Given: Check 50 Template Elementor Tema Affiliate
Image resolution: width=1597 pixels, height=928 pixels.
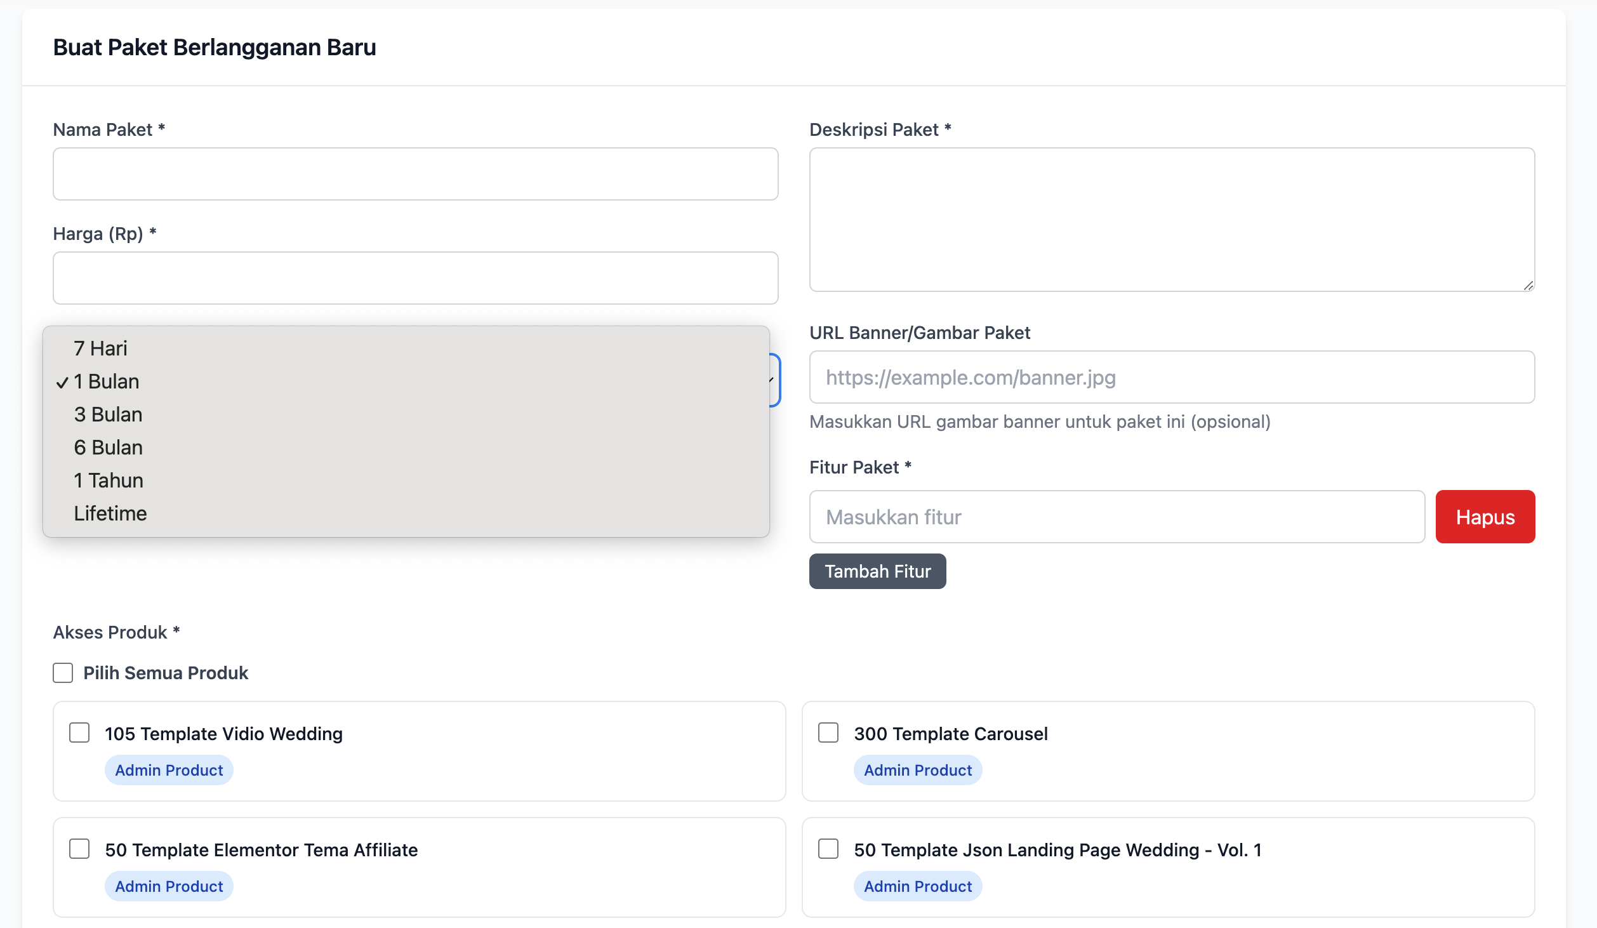Looking at the screenshot, I should [79, 849].
